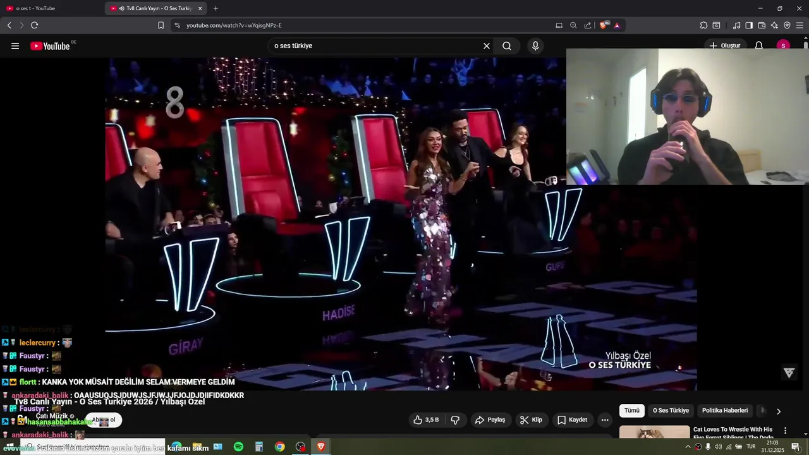Go to the YouTube home logo
Viewport: 809px width, 455px height.
click(50, 46)
